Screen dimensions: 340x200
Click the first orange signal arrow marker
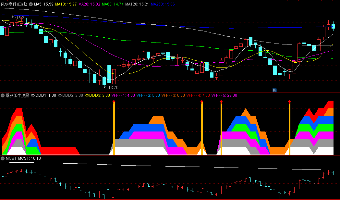[x=114, y=127]
